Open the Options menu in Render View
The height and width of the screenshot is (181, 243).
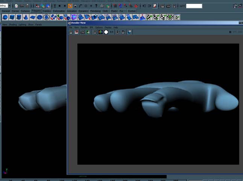[x=99, y=27]
